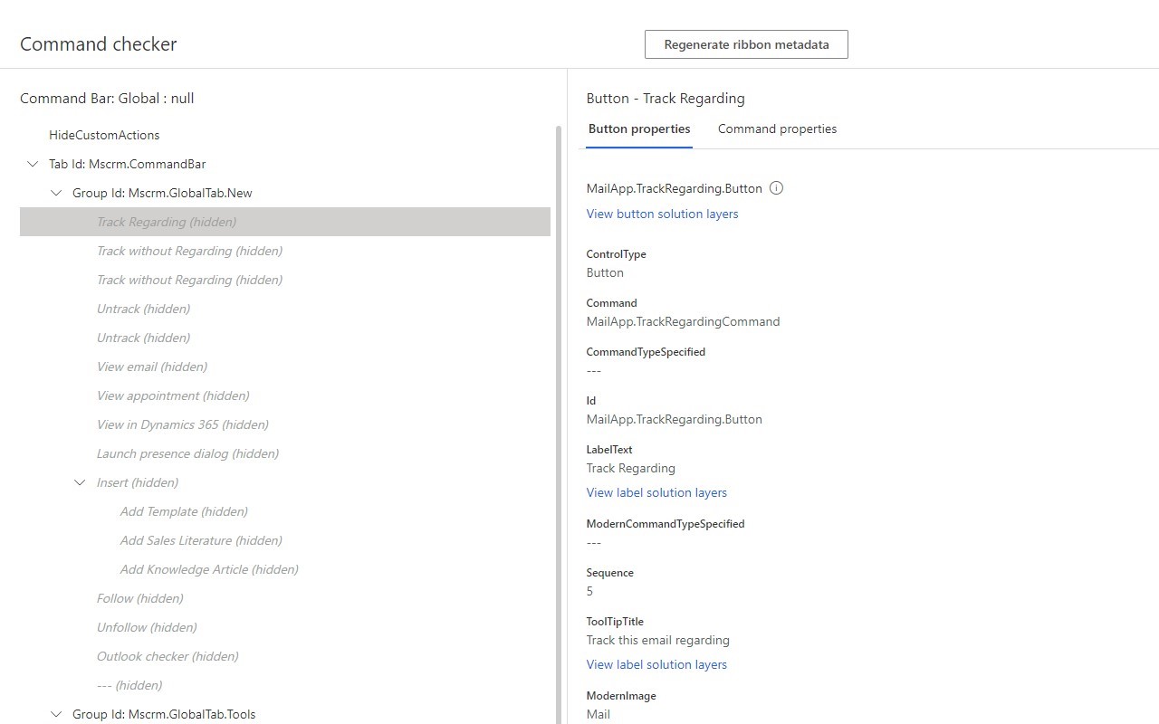
Task: Select the Outlook checker (hidden) item
Action: click(168, 656)
